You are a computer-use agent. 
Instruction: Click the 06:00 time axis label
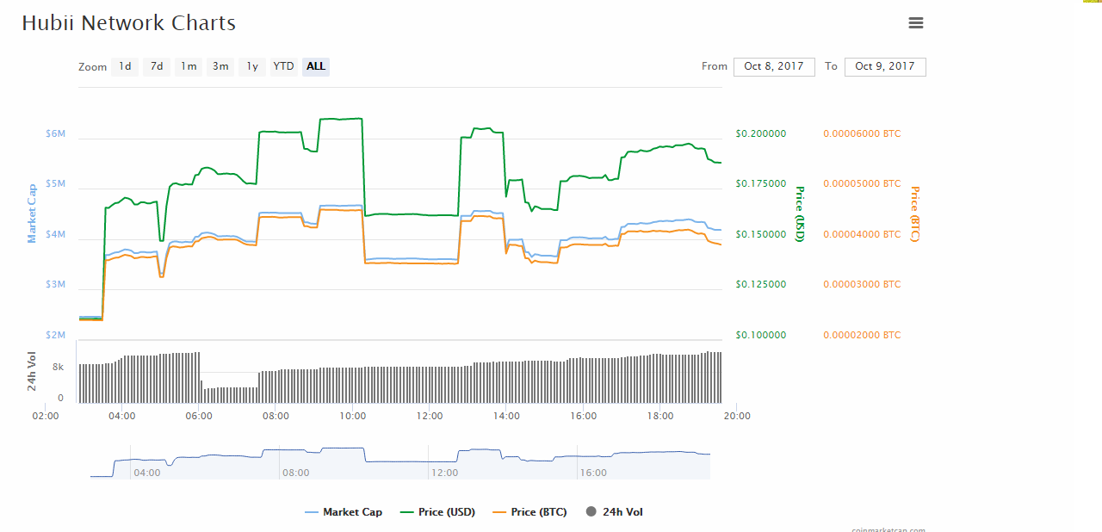(199, 416)
